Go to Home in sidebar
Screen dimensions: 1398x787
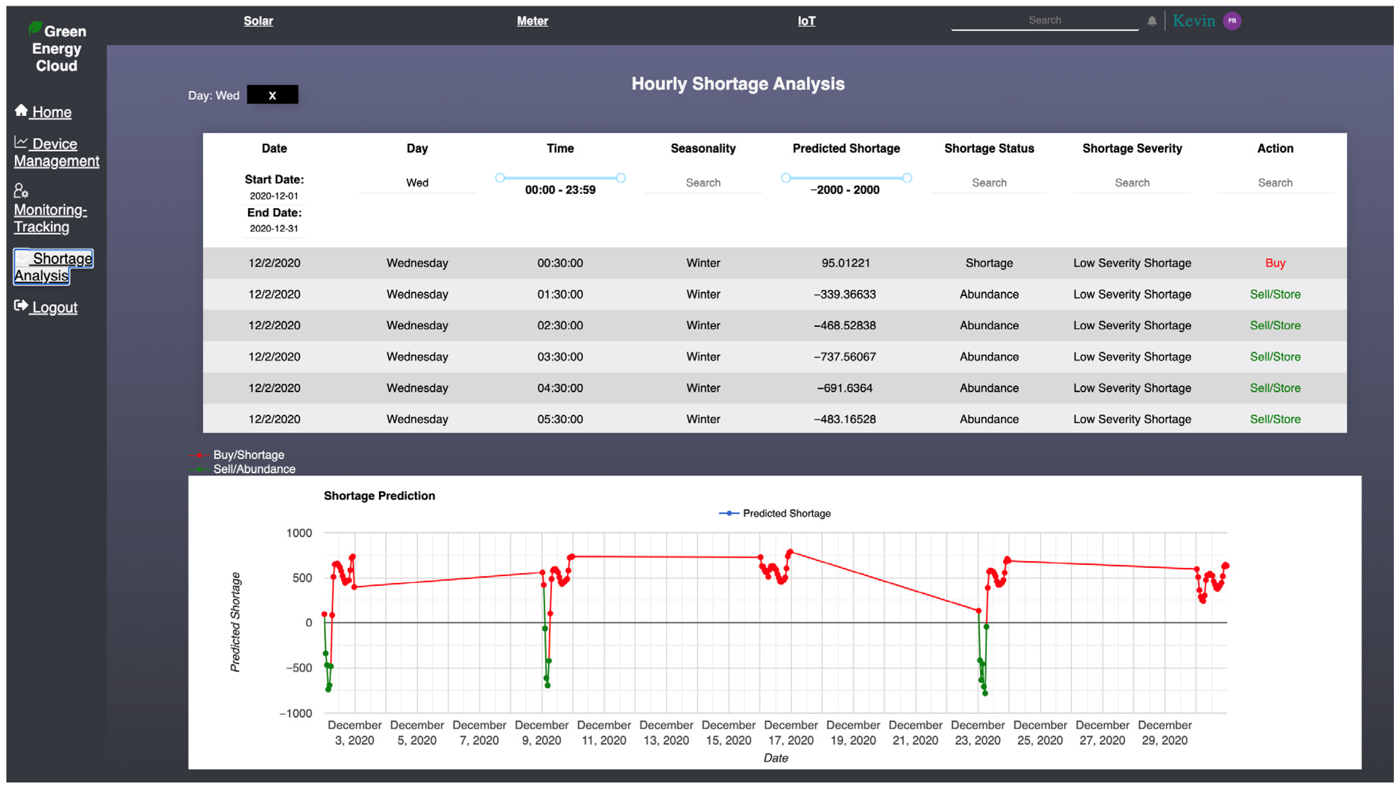click(x=52, y=112)
